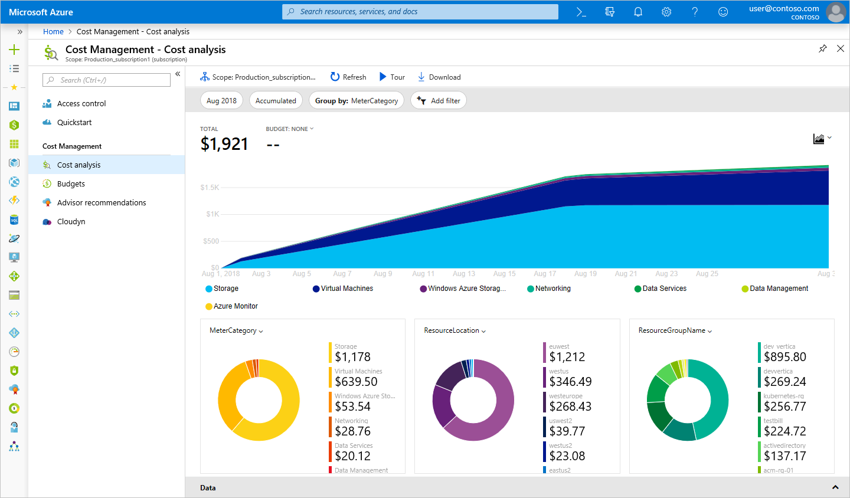Click the Cloud Shell icon in top bar
This screenshot has height=498, width=850.
581,12
